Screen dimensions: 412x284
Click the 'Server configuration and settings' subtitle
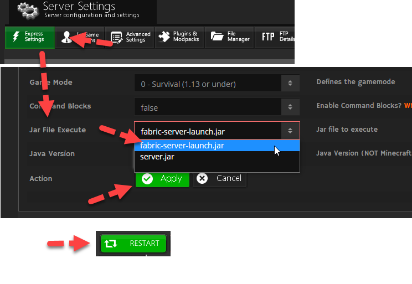point(92,16)
